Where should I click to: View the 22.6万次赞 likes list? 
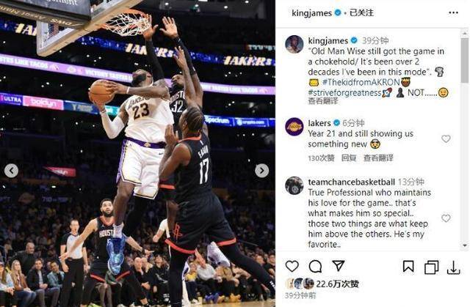(x=337, y=284)
